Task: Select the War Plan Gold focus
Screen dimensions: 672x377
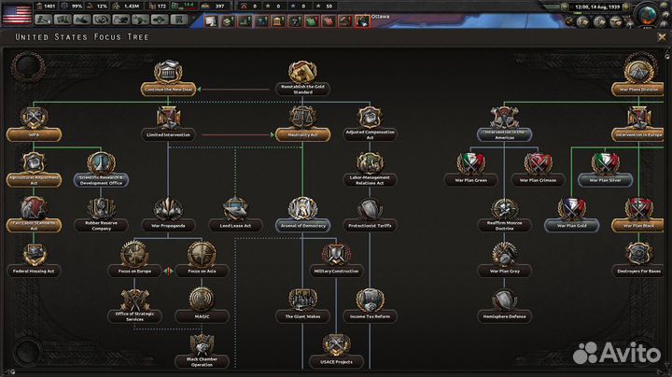Action: (x=572, y=216)
